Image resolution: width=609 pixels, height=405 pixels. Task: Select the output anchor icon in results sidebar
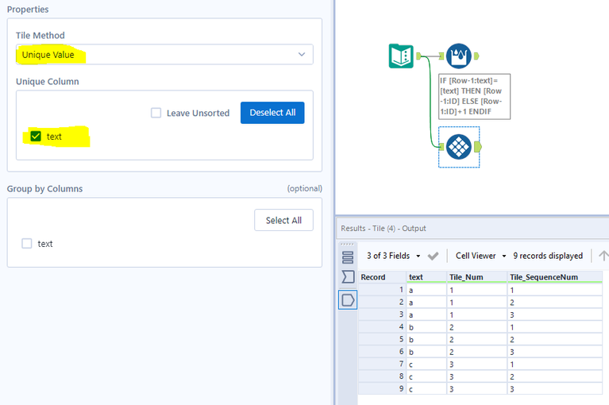click(x=348, y=299)
